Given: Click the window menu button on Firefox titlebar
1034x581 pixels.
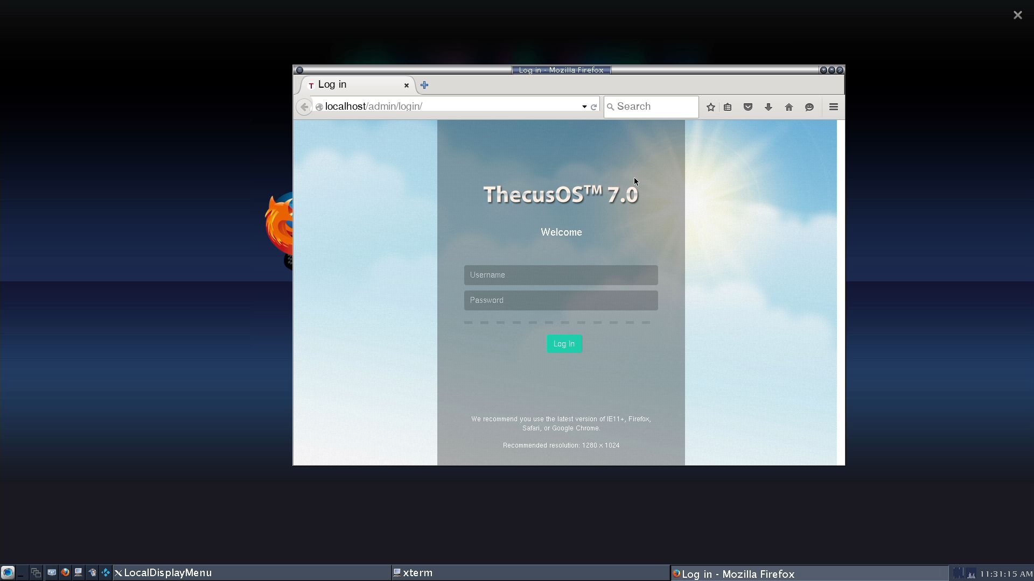Looking at the screenshot, I should click(299, 70).
